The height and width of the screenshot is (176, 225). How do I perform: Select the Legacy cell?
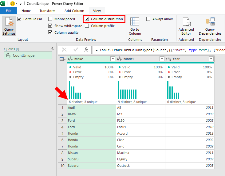(x=141, y=159)
